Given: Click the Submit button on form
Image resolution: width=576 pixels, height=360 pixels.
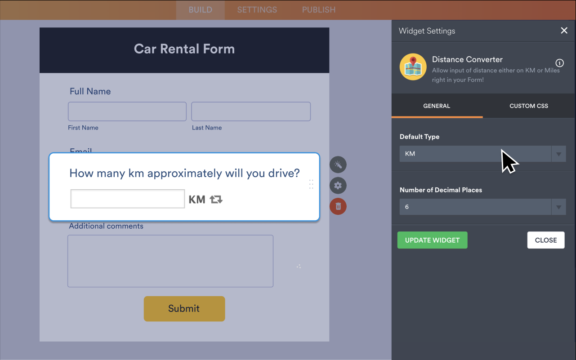Looking at the screenshot, I should point(184,309).
